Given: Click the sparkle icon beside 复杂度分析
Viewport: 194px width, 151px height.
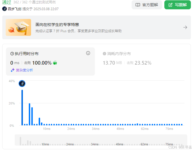Looking at the screenshot, I should (x=13, y=70).
